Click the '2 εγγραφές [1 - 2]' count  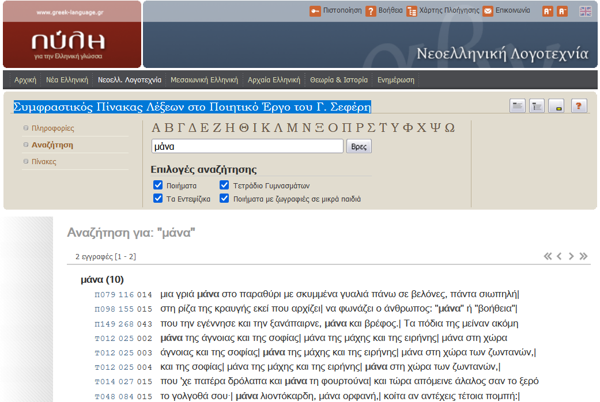coord(105,257)
